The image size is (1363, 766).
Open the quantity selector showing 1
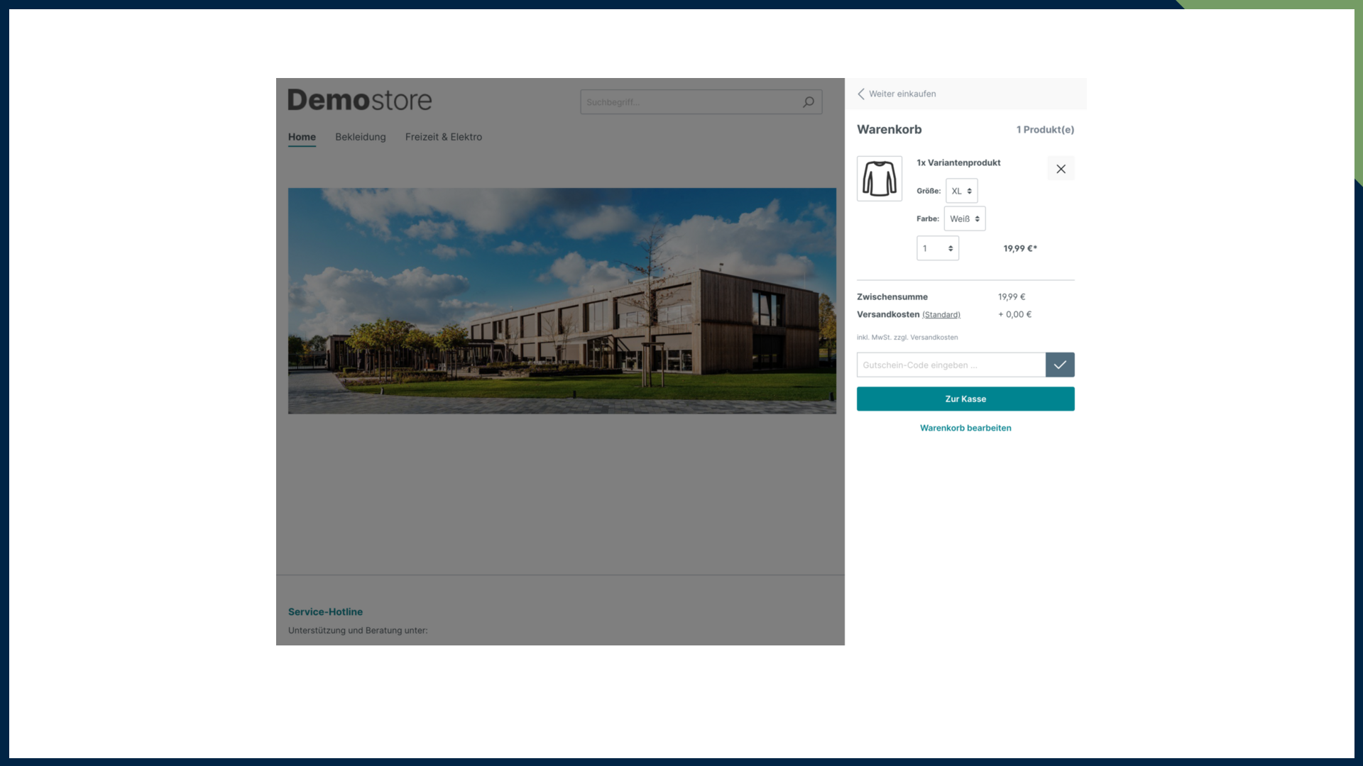point(937,248)
